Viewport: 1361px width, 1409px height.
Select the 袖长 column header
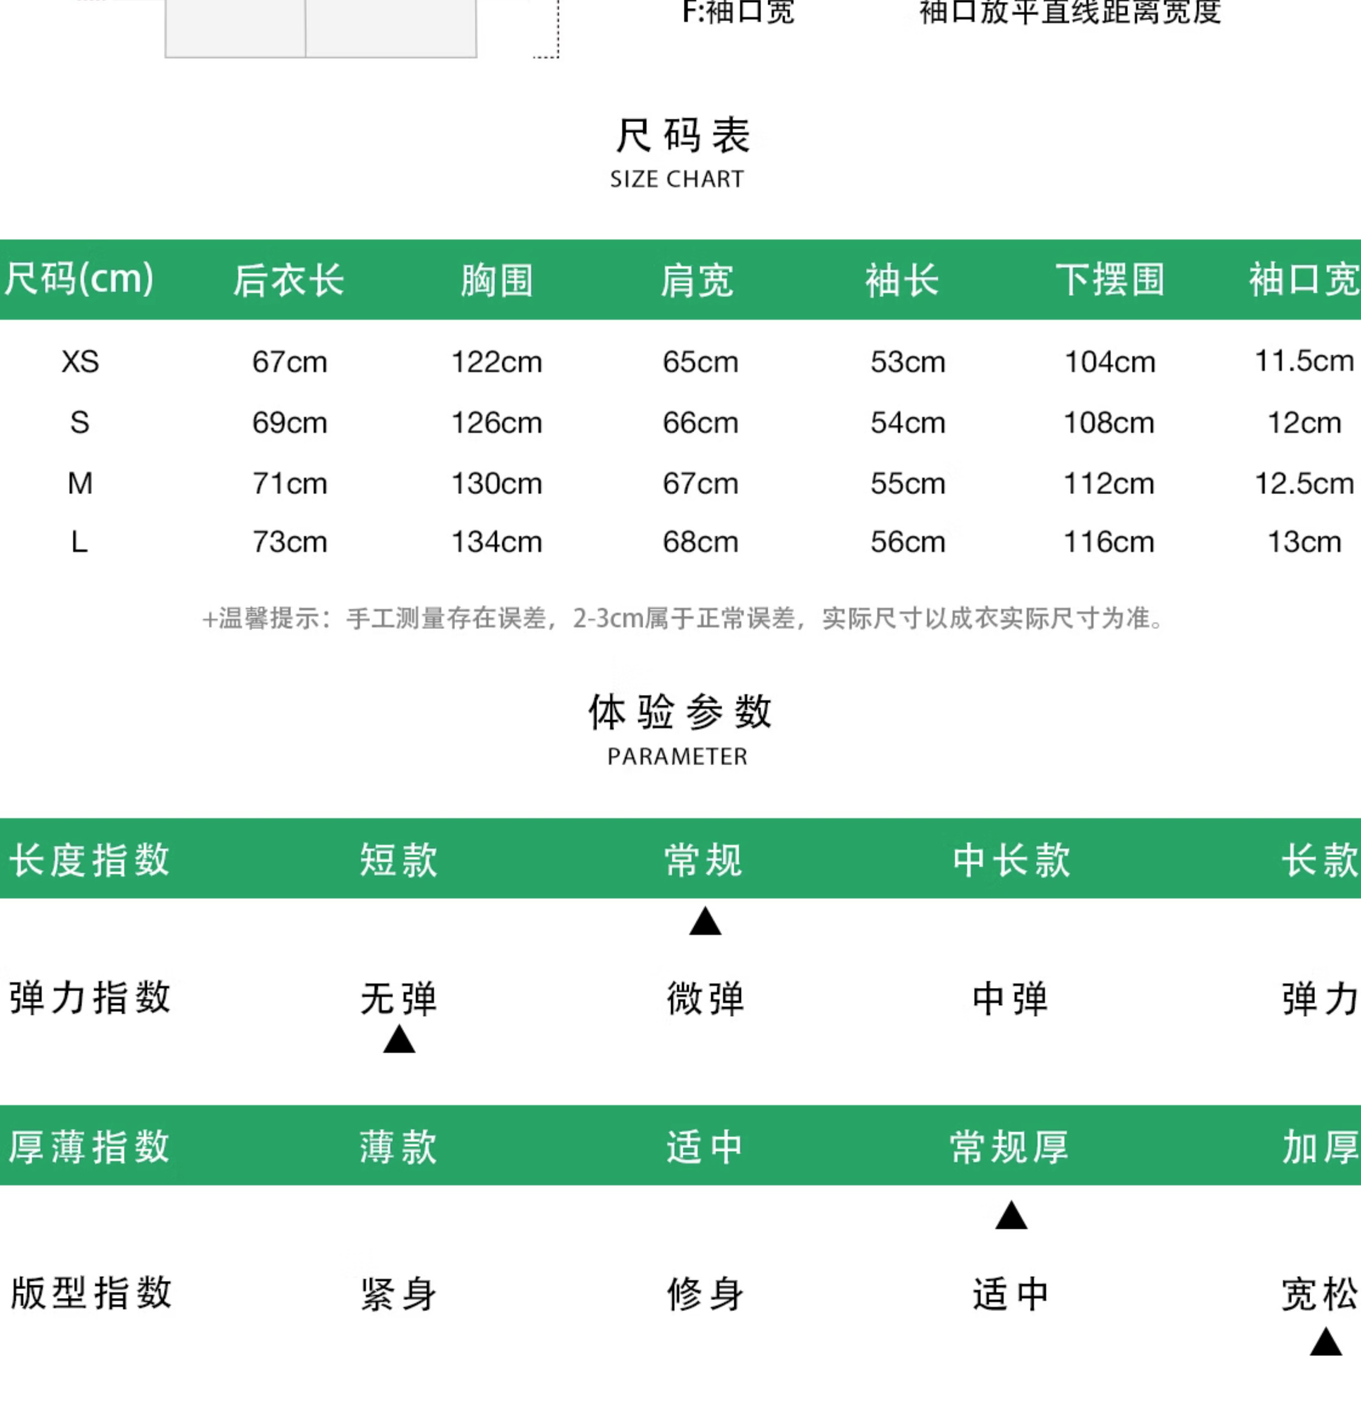tap(902, 280)
